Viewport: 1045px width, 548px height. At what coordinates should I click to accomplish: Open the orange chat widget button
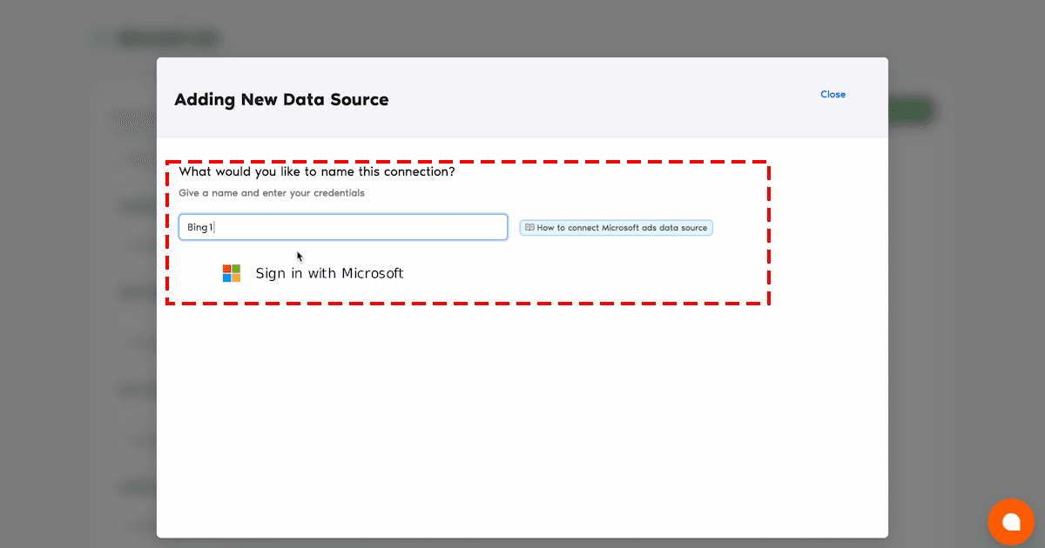[x=1010, y=521]
